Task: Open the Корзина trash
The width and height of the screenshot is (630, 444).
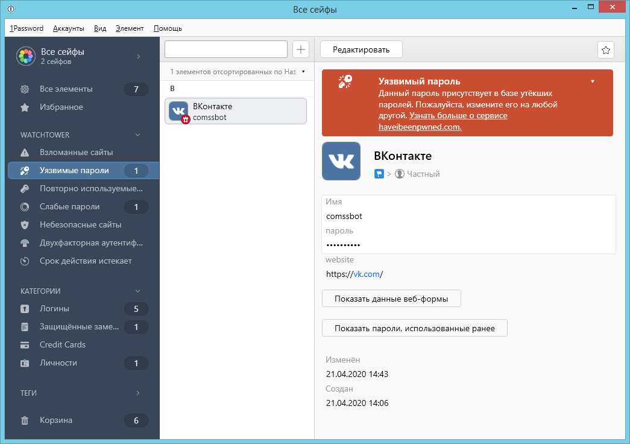Action: pyautogui.click(x=83, y=420)
